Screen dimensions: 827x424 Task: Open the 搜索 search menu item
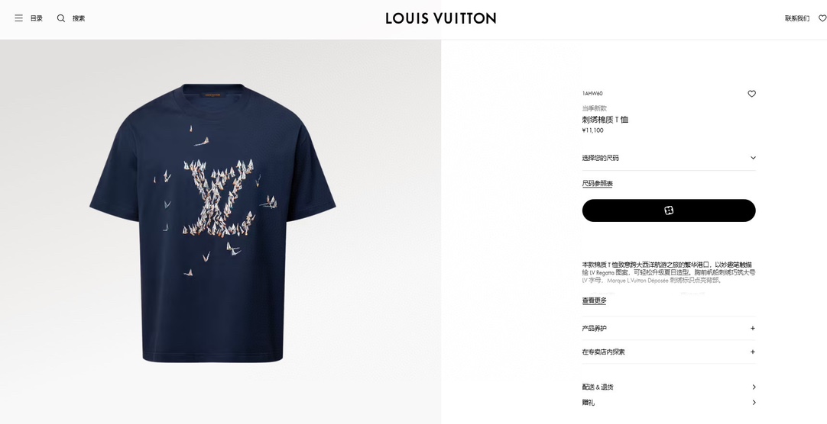pos(79,18)
